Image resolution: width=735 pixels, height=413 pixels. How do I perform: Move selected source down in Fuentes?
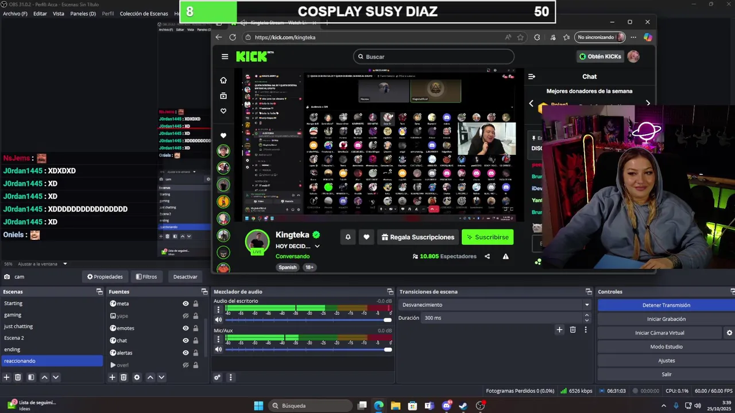coord(161,377)
